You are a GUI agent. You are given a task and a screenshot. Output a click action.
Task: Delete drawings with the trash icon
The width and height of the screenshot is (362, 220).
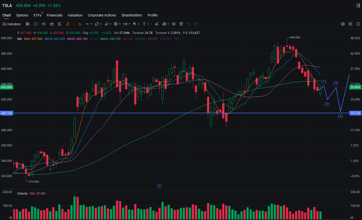coord(181,24)
